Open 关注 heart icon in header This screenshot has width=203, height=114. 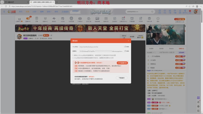(x=165, y=12)
